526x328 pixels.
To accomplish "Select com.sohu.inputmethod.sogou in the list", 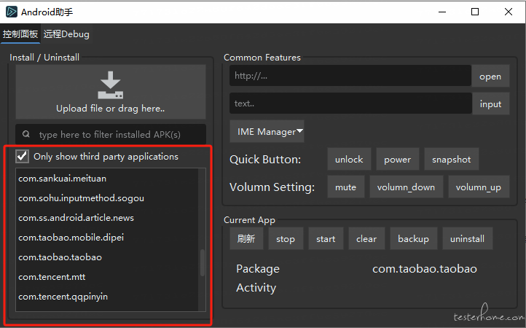I will [107, 198].
